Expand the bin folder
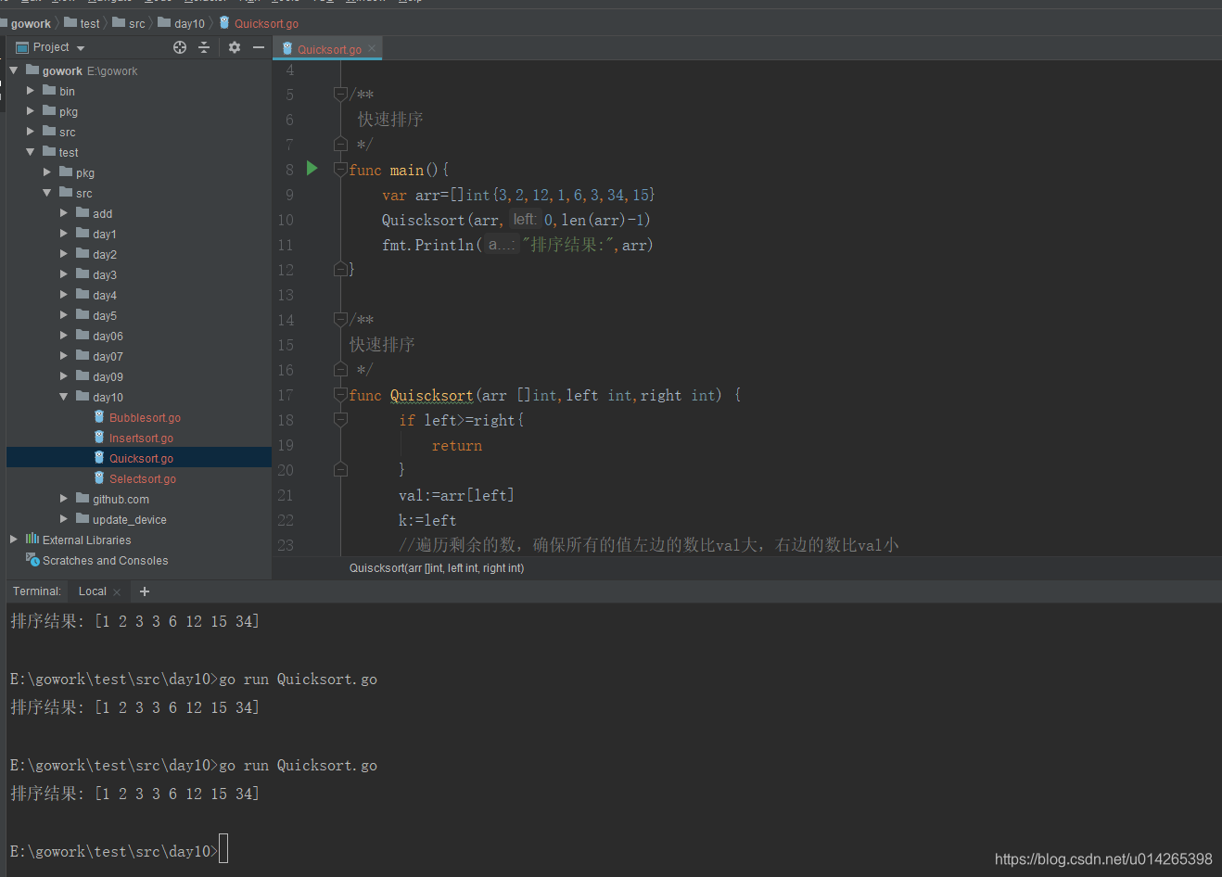The image size is (1222, 877). [x=31, y=91]
